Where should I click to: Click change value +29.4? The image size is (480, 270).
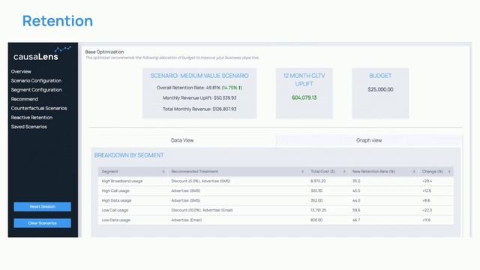click(x=427, y=181)
